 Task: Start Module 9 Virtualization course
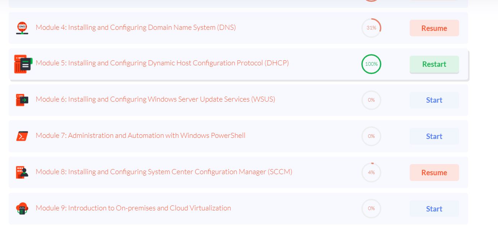point(434,209)
